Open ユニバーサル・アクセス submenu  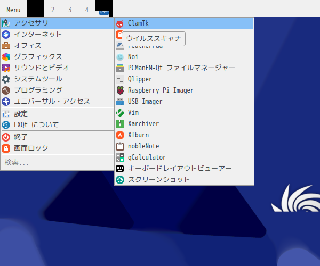pyautogui.click(x=57, y=102)
